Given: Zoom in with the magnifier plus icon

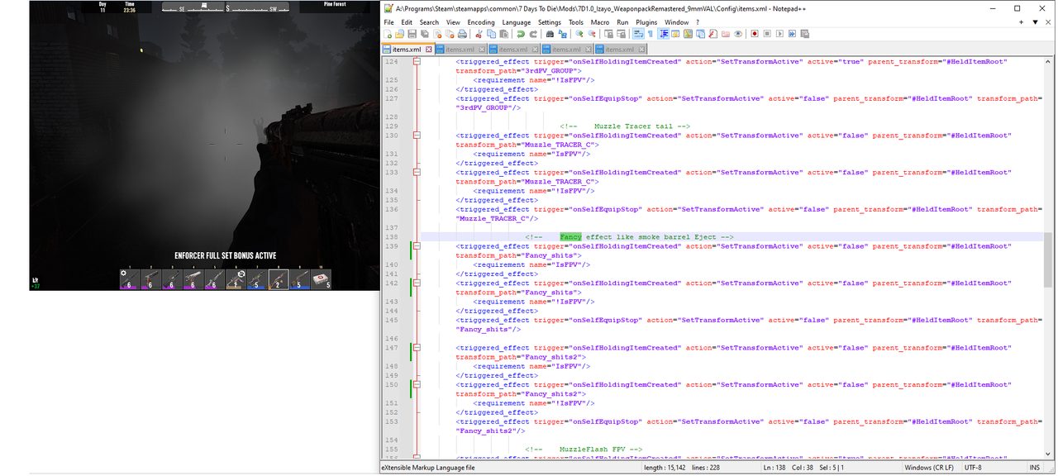Looking at the screenshot, I should click(x=579, y=34).
